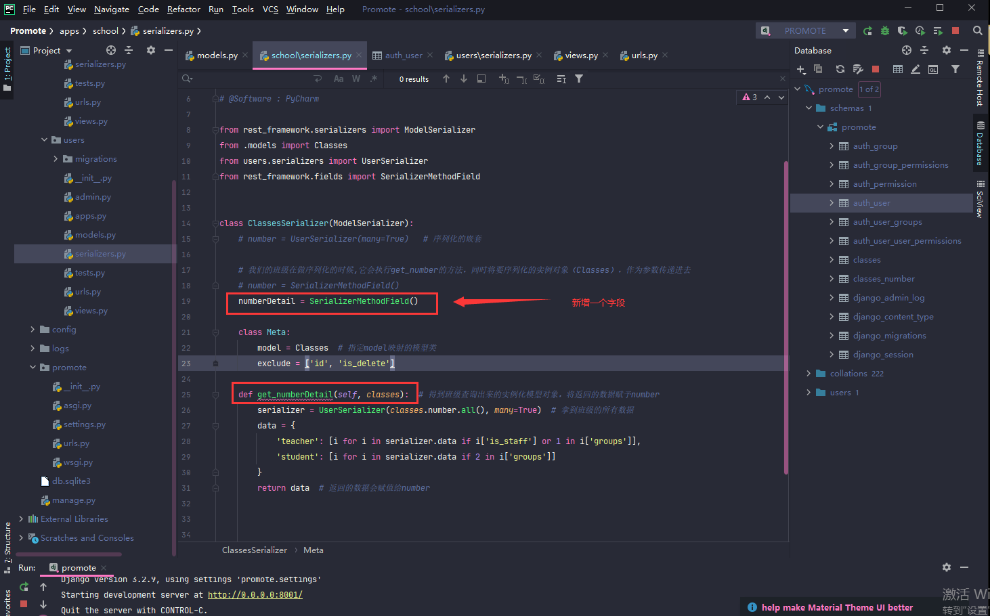Edit the source with the pencil icon in the Database panel
The height and width of the screenshot is (616, 990).
[x=916, y=69]
